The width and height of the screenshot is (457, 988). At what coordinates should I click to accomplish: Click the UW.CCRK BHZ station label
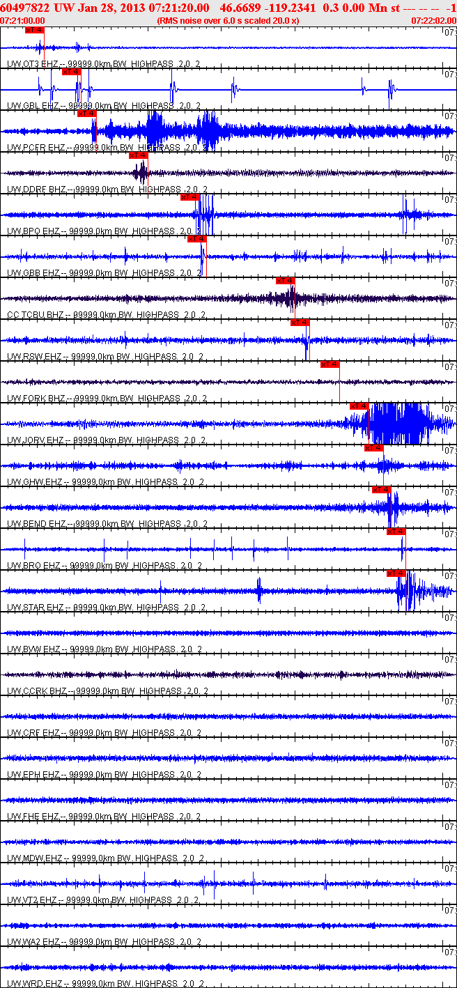(36, 691)
